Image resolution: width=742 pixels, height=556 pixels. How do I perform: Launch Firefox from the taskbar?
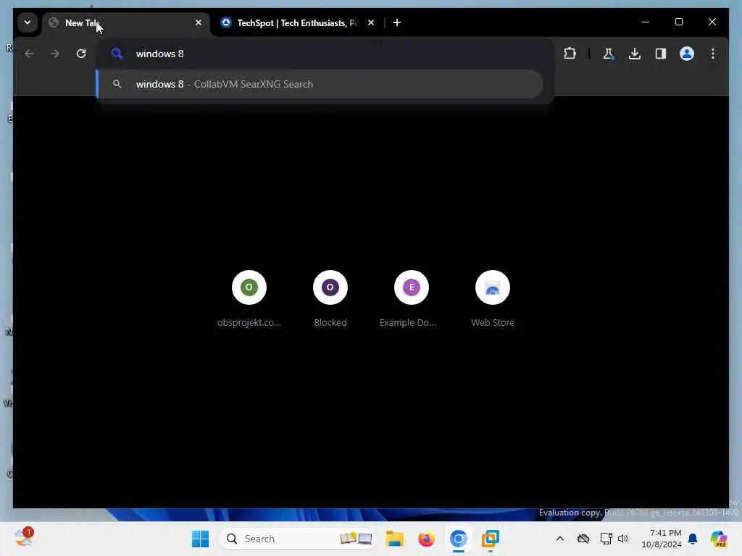coord(426,539)
